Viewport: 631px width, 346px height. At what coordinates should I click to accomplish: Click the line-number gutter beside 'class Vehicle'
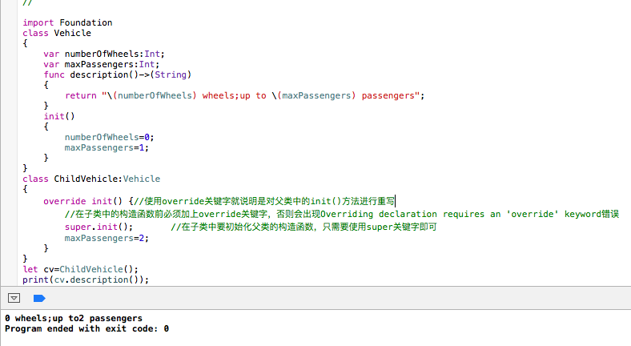9,33
